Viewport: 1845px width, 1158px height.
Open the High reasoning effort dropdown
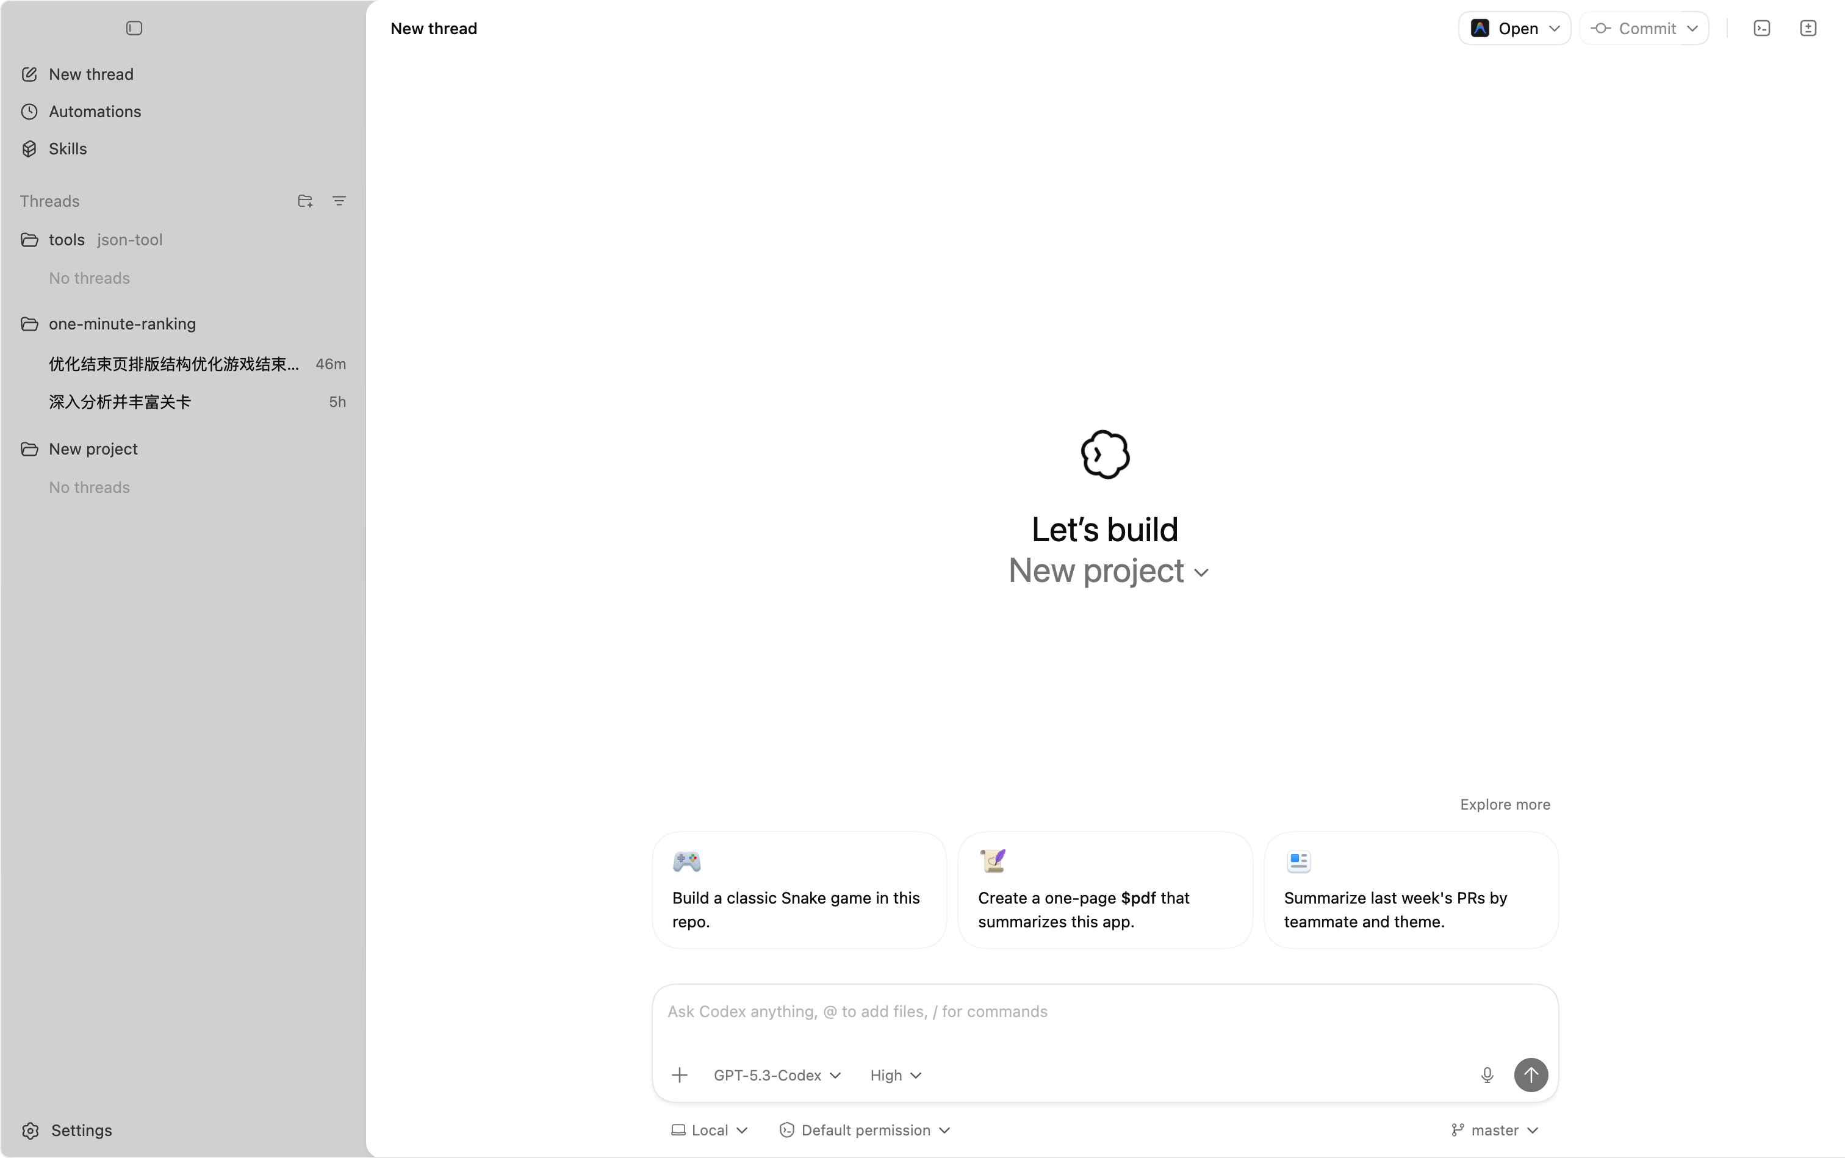(894, 1074)
